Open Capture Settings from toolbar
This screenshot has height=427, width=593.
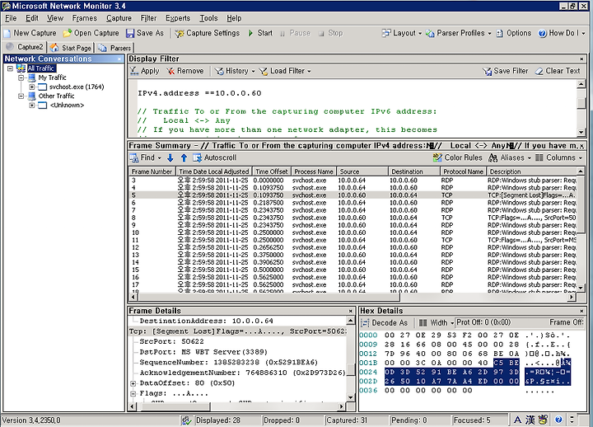[x=207, y=33]
